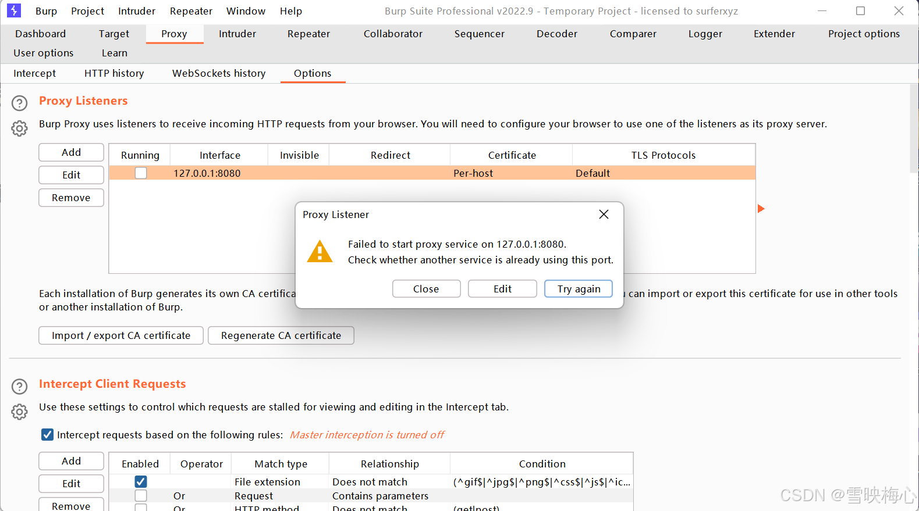This screenshot has width=919, height=511.
Task: Switch to the Intercept sub-tab
Action: [x=35, y=73]
